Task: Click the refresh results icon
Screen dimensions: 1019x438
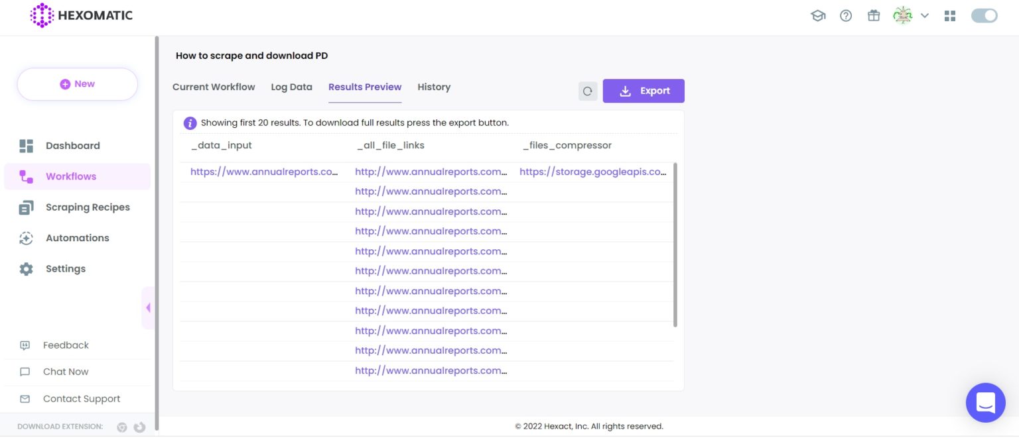Action: click(587, 91)
